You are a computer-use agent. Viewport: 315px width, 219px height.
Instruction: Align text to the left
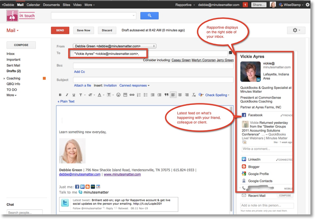173,95
